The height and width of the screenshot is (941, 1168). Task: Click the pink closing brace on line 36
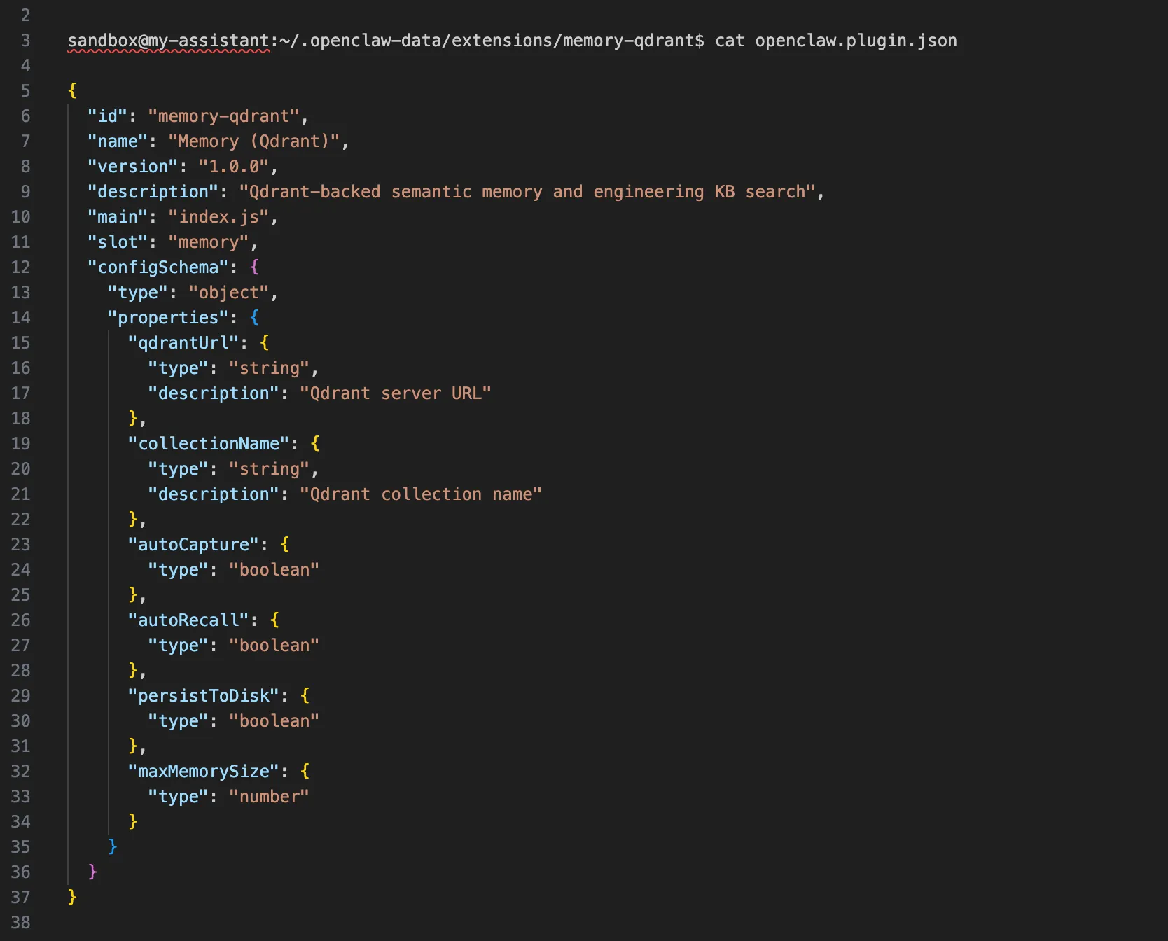pos(92,872)
